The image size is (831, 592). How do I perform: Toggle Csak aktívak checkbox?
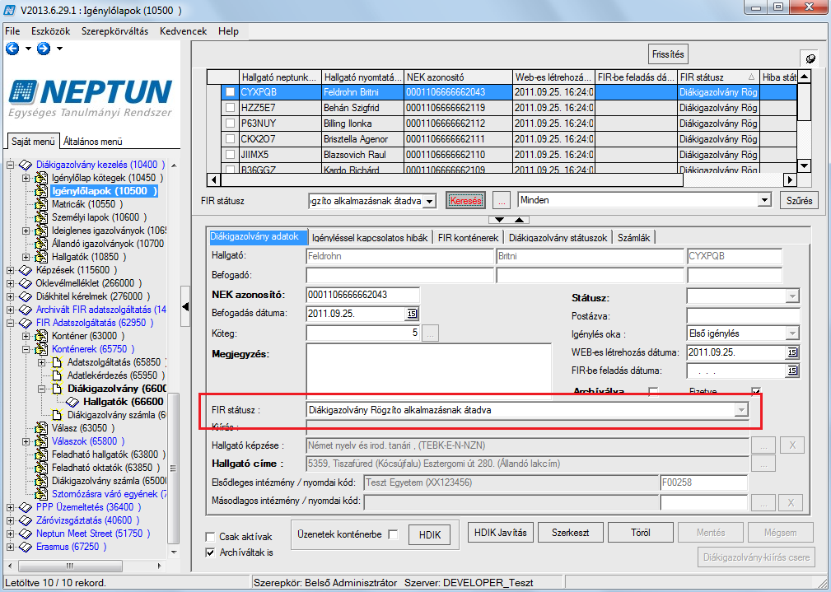(210, 537)
